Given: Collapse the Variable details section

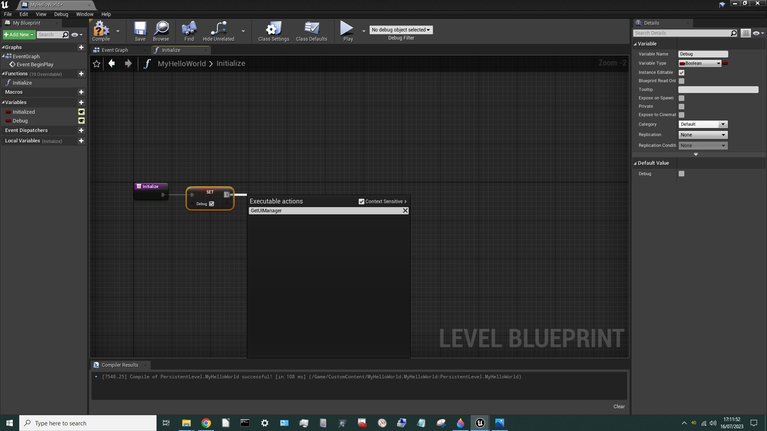Looking at the screenshot, I should click(635, 44).
